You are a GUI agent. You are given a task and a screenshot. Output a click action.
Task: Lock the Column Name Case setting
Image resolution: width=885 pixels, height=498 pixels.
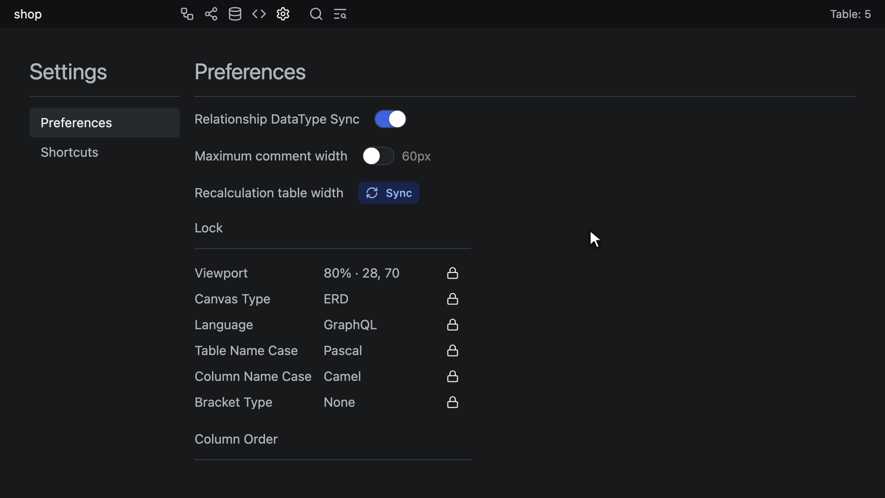pyautogui.click(x=453, y=376)
